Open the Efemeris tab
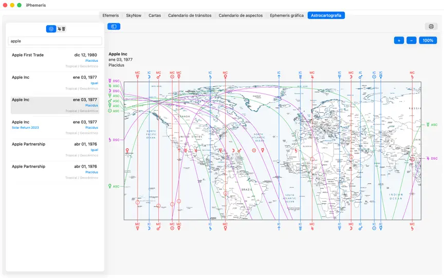Image resolution: width=444 pixels, height=278 pixels. (110, 15)
